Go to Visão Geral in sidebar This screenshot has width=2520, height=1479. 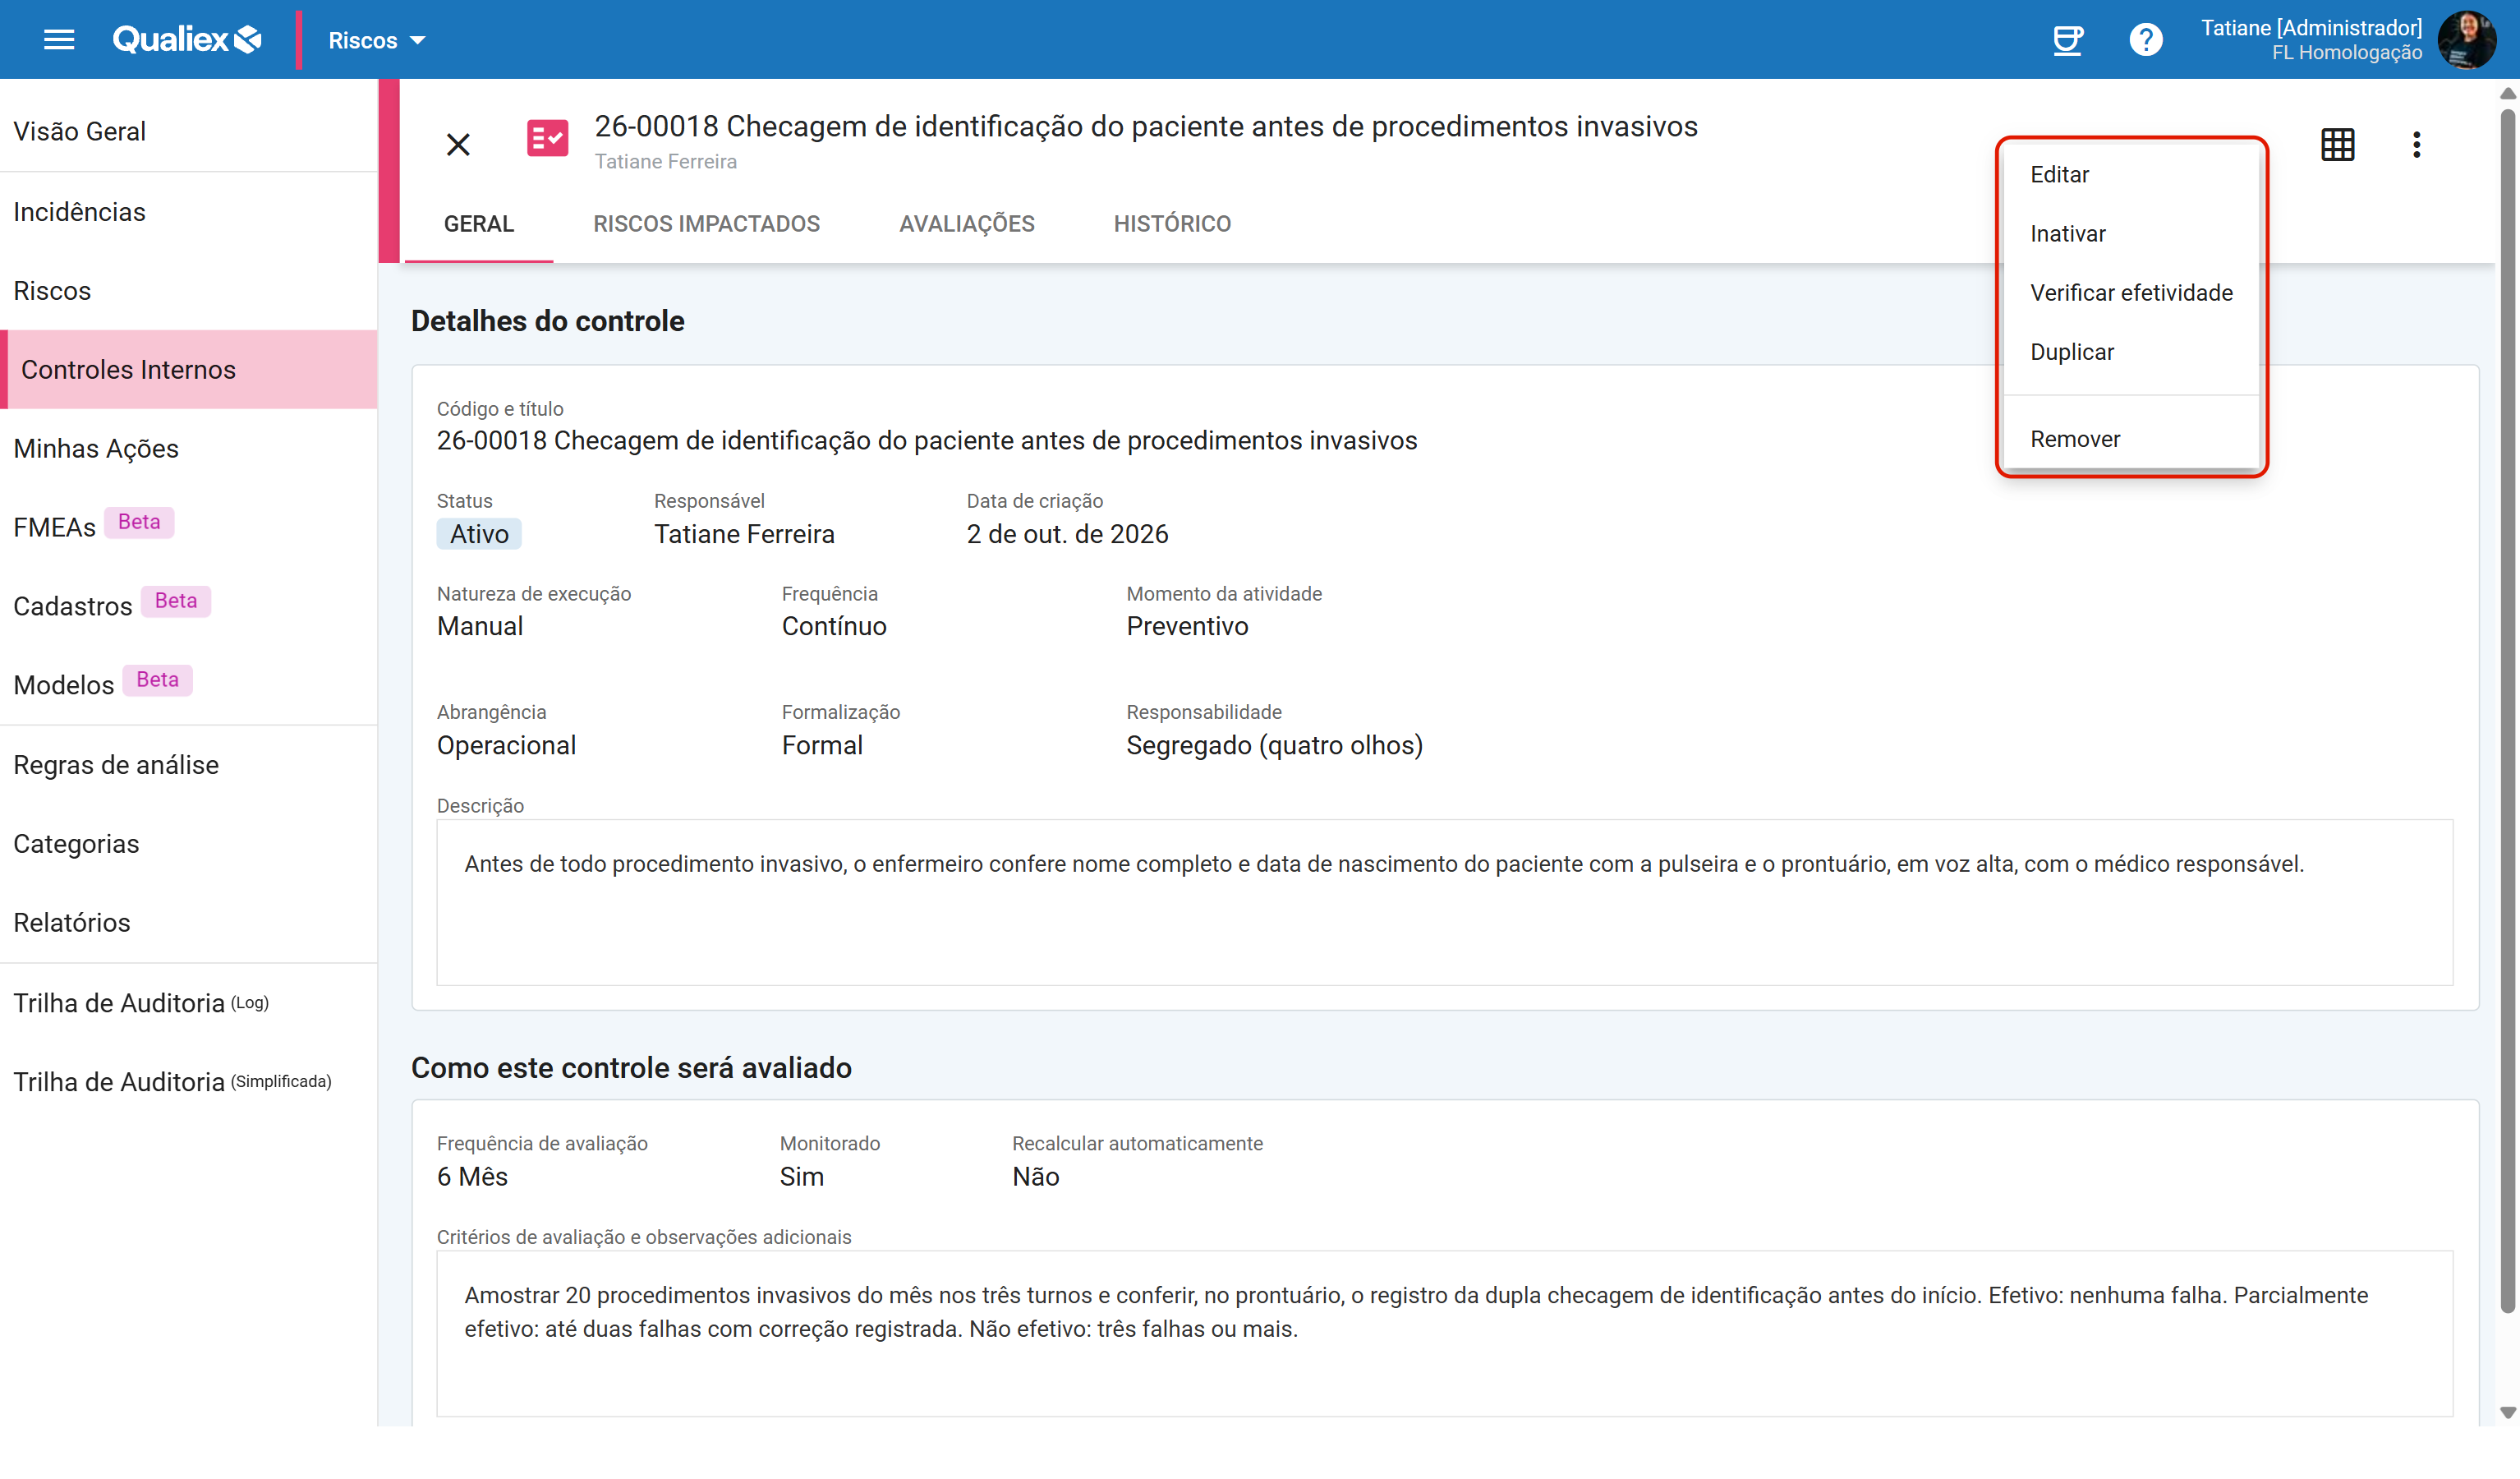pyautogui.click(x=189, y=131)
